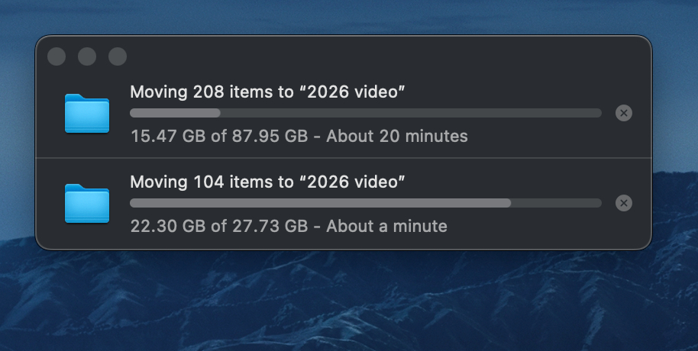Image resolution: width=698 pixels, height=351 pixels.
Task: Click the "15.47 GB of 87.95 GB" size text
Action: pyautogui.click(x=218, y=137)
